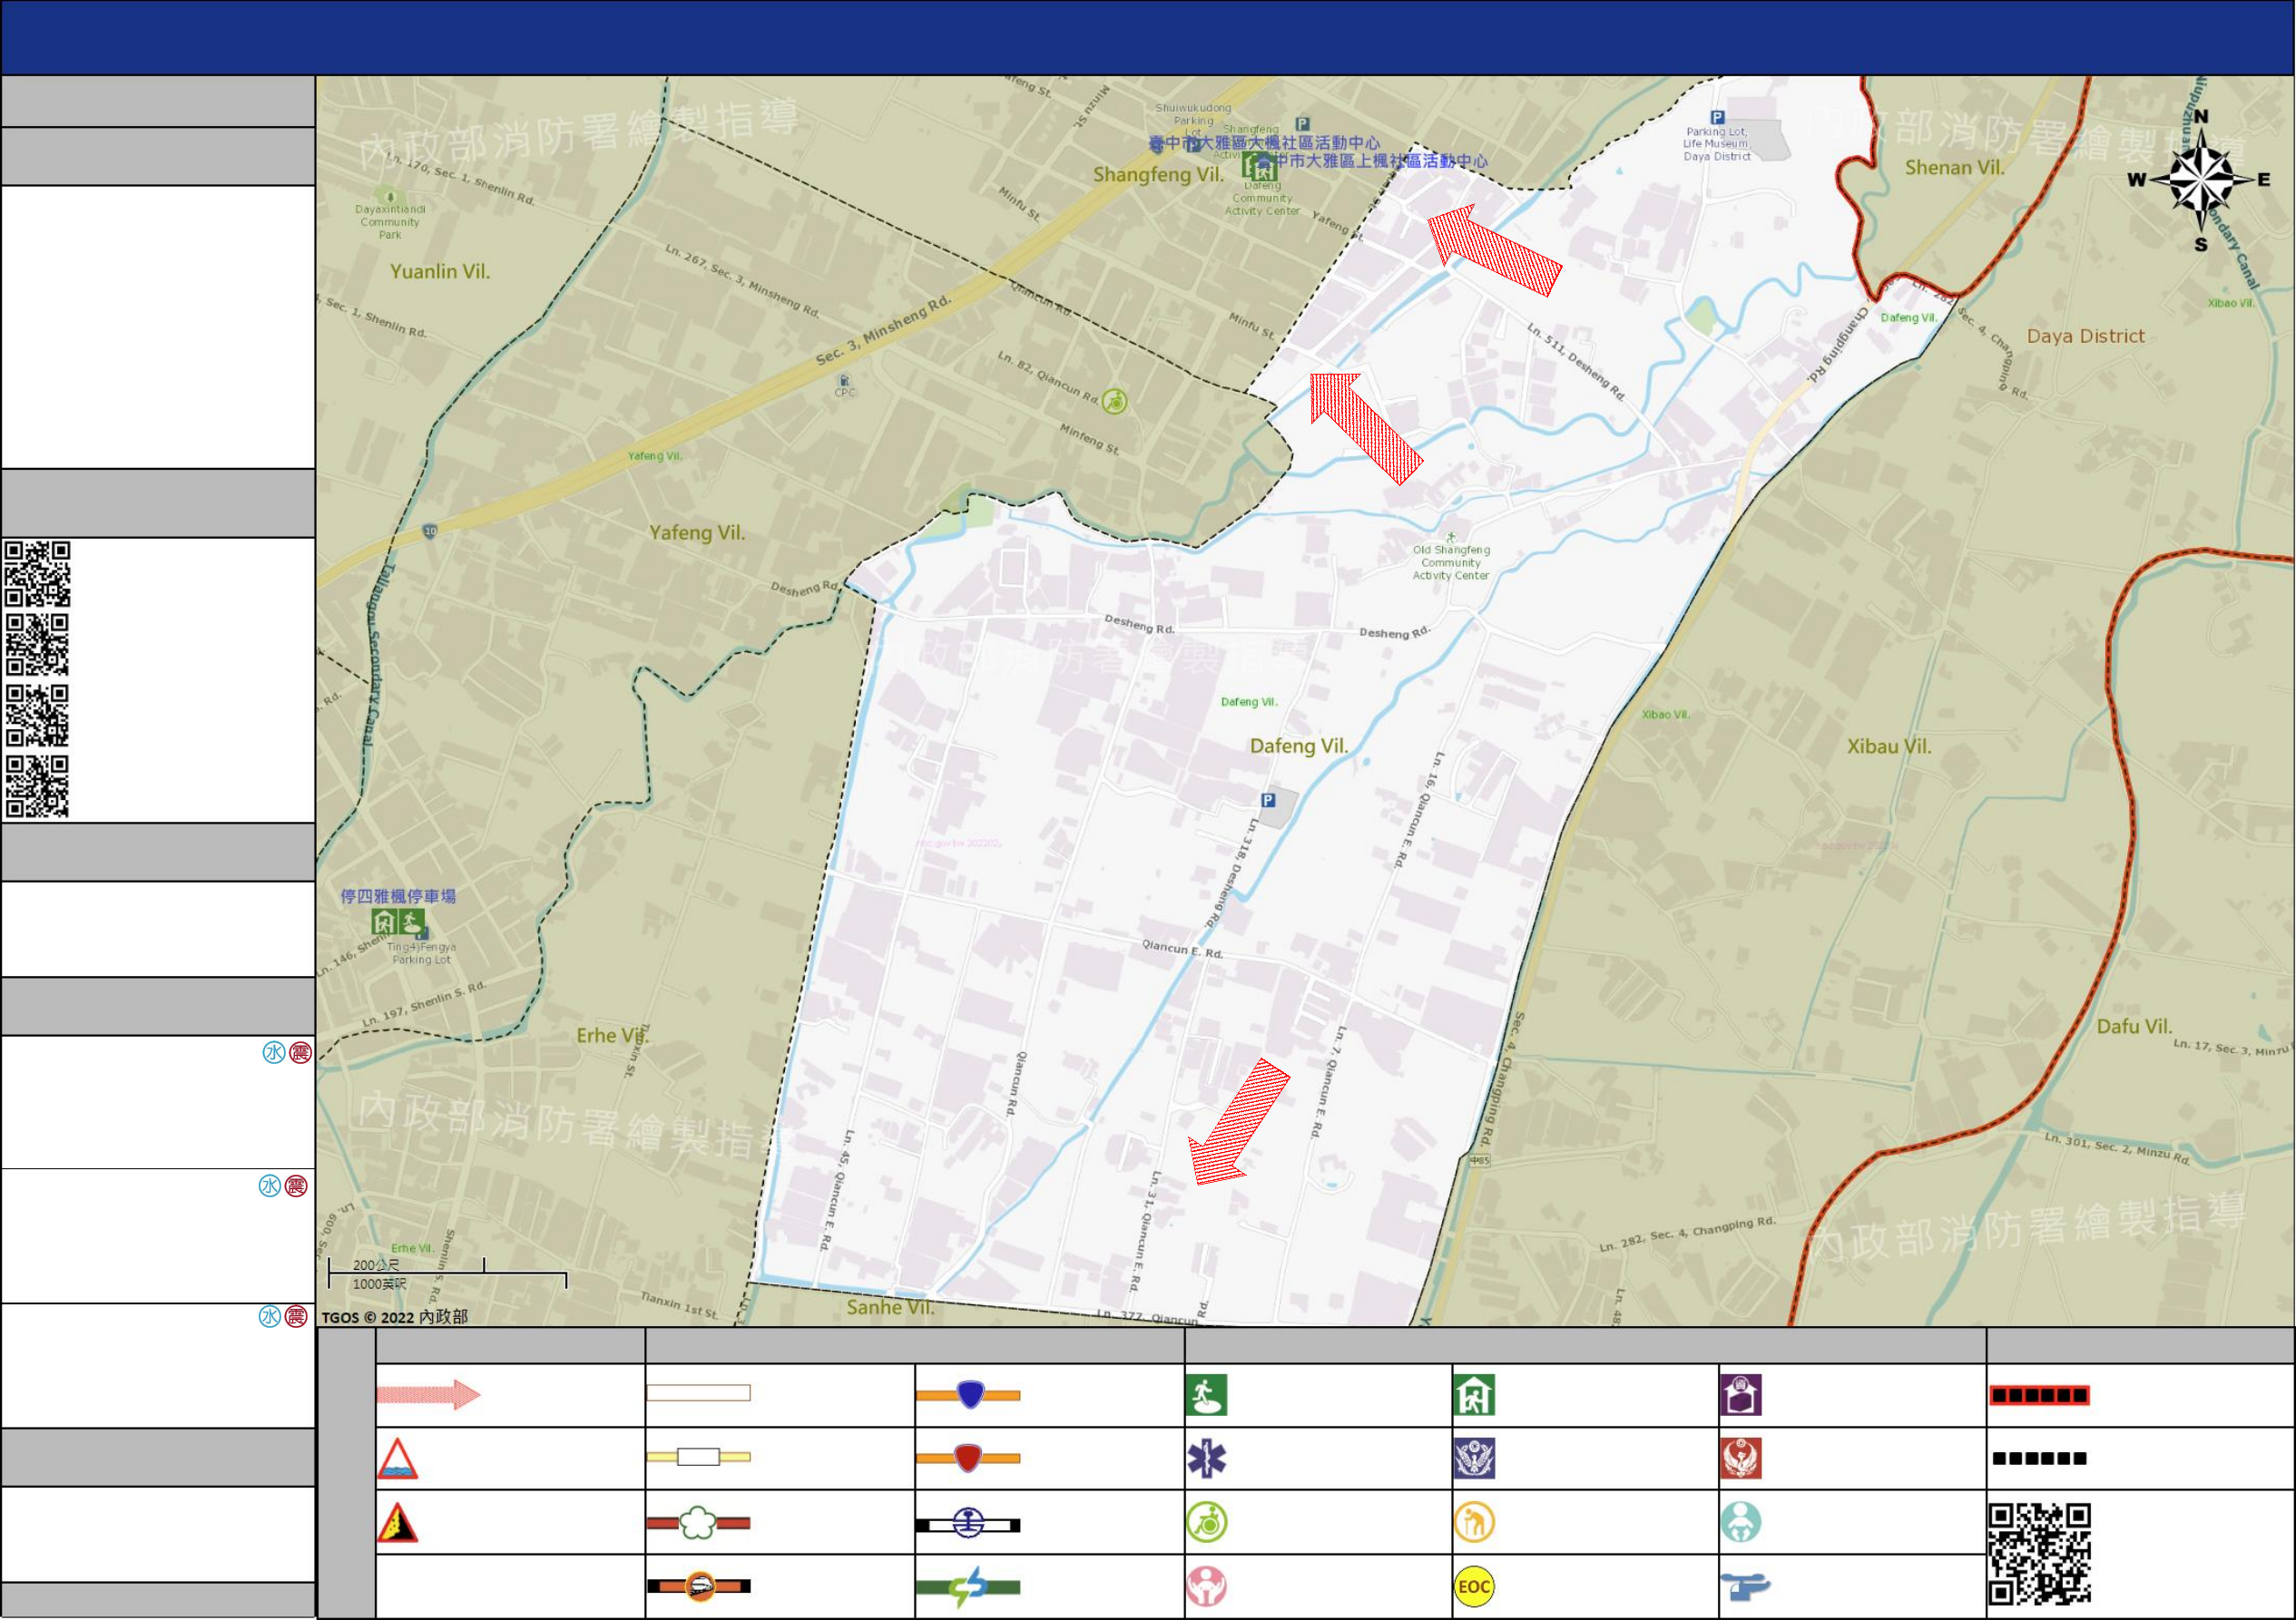The width and height of the screenshot is (2296, 1620).
Task: Click the 'Daya District' map label
Action: [x=2086, y=336]
